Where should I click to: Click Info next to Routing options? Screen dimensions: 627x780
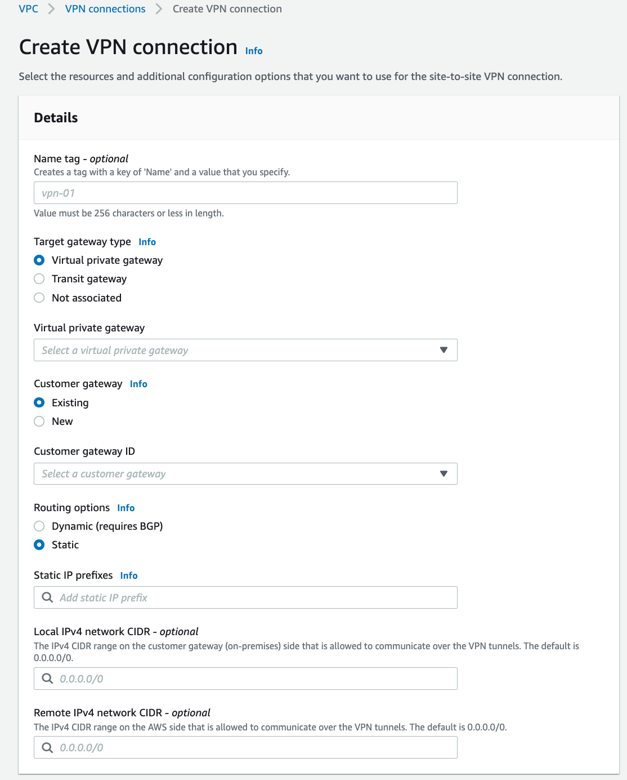click(x=126, y=507)
